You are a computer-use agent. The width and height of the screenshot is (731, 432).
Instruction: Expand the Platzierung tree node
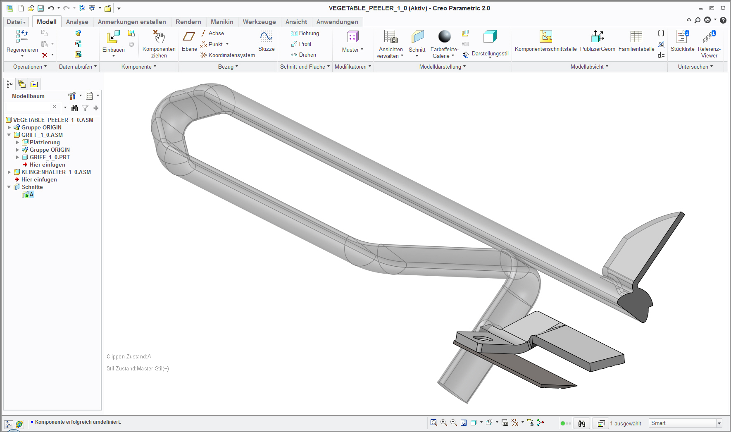(17, 142)
